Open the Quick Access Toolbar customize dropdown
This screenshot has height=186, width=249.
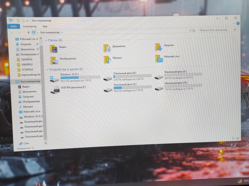point(27,21)
